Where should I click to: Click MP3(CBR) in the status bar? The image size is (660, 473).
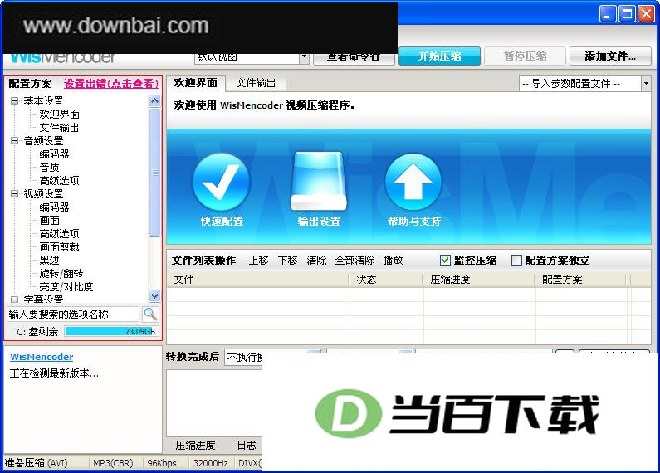(113, 463)
